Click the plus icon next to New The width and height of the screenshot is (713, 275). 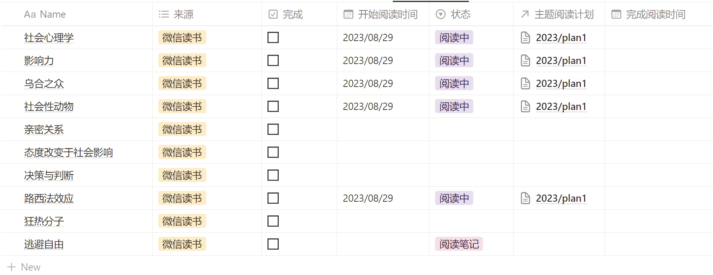[x=12, y=267]
